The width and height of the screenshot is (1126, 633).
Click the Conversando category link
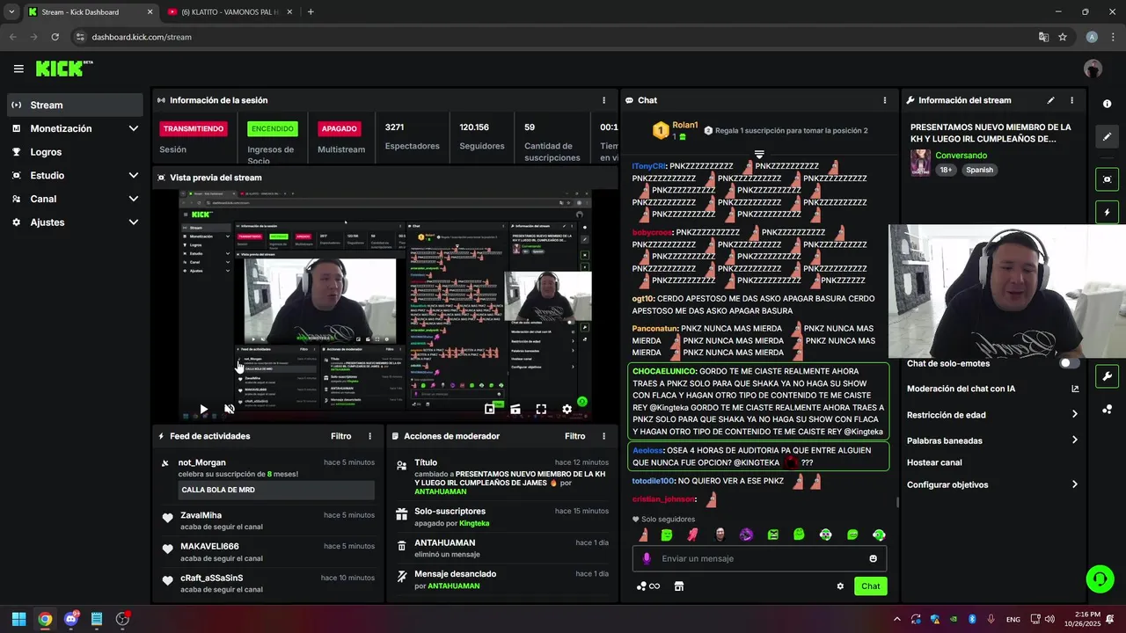pyautogui.click(x=961, y=156)
